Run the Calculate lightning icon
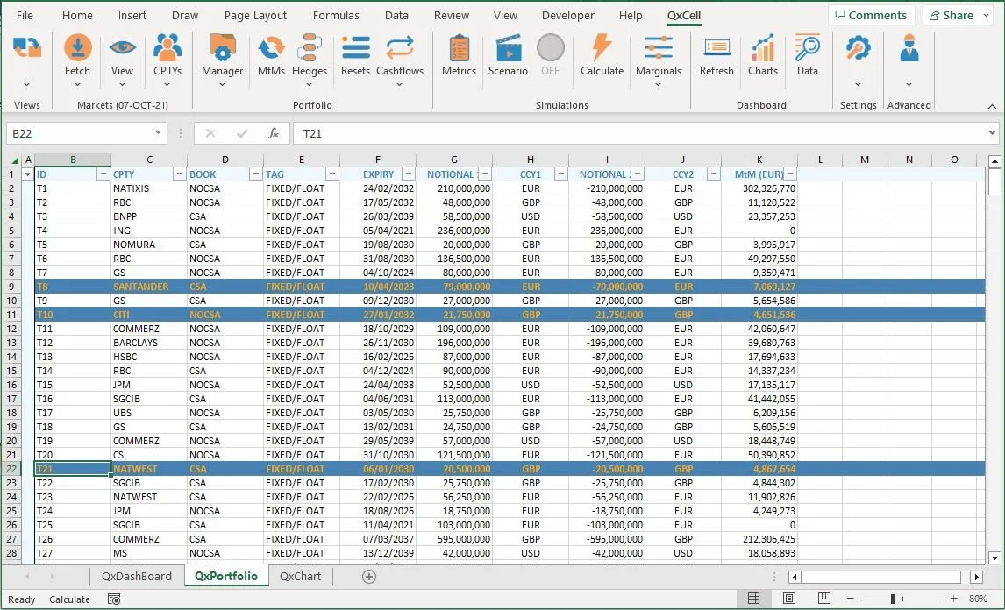Viewport: 1005px width, 610px height. (602, 48)
